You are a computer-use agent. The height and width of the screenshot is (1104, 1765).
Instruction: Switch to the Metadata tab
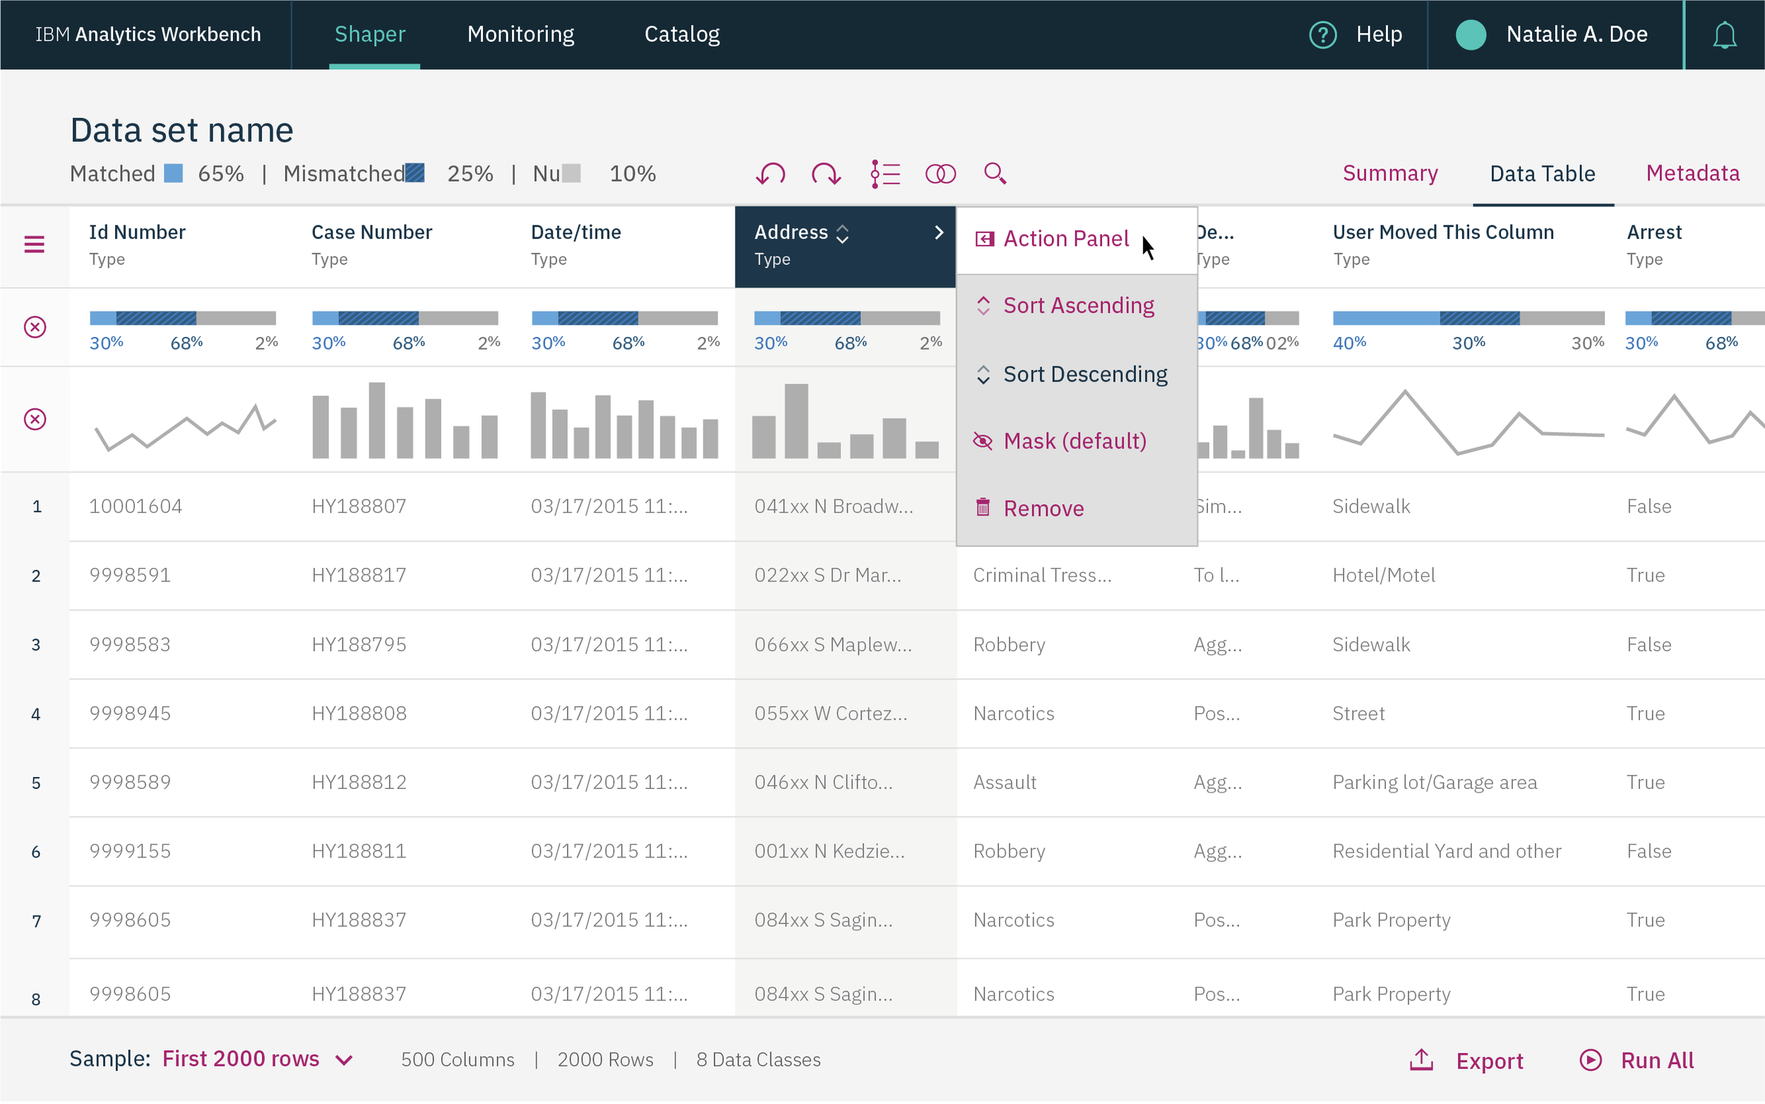(1692, 173)
